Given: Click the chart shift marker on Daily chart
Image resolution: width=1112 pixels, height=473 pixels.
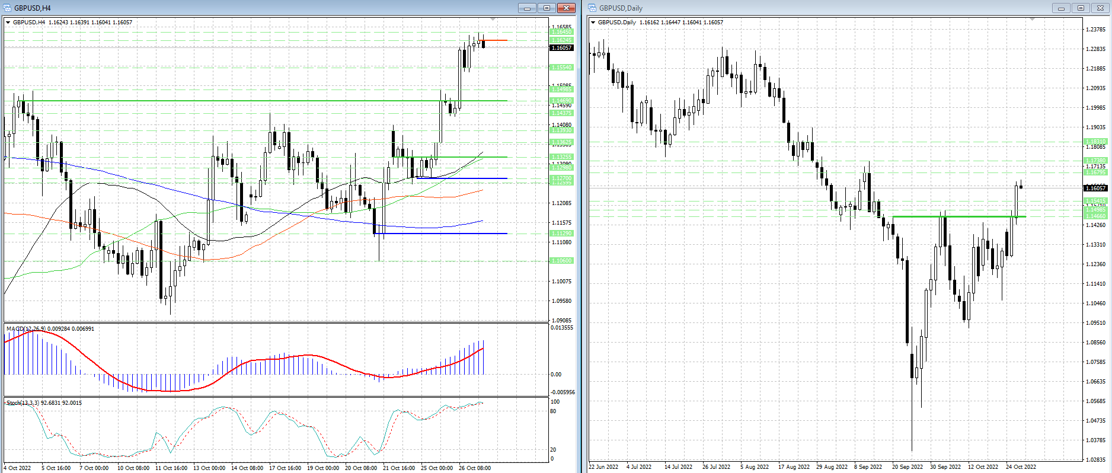Looking at the screenshot, I should pyautogui.click(x=1032, y=20).
